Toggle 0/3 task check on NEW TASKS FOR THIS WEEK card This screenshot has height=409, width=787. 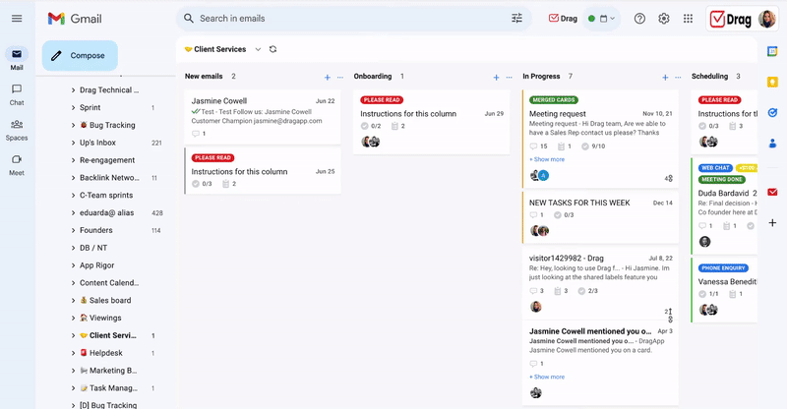point(557,214)
